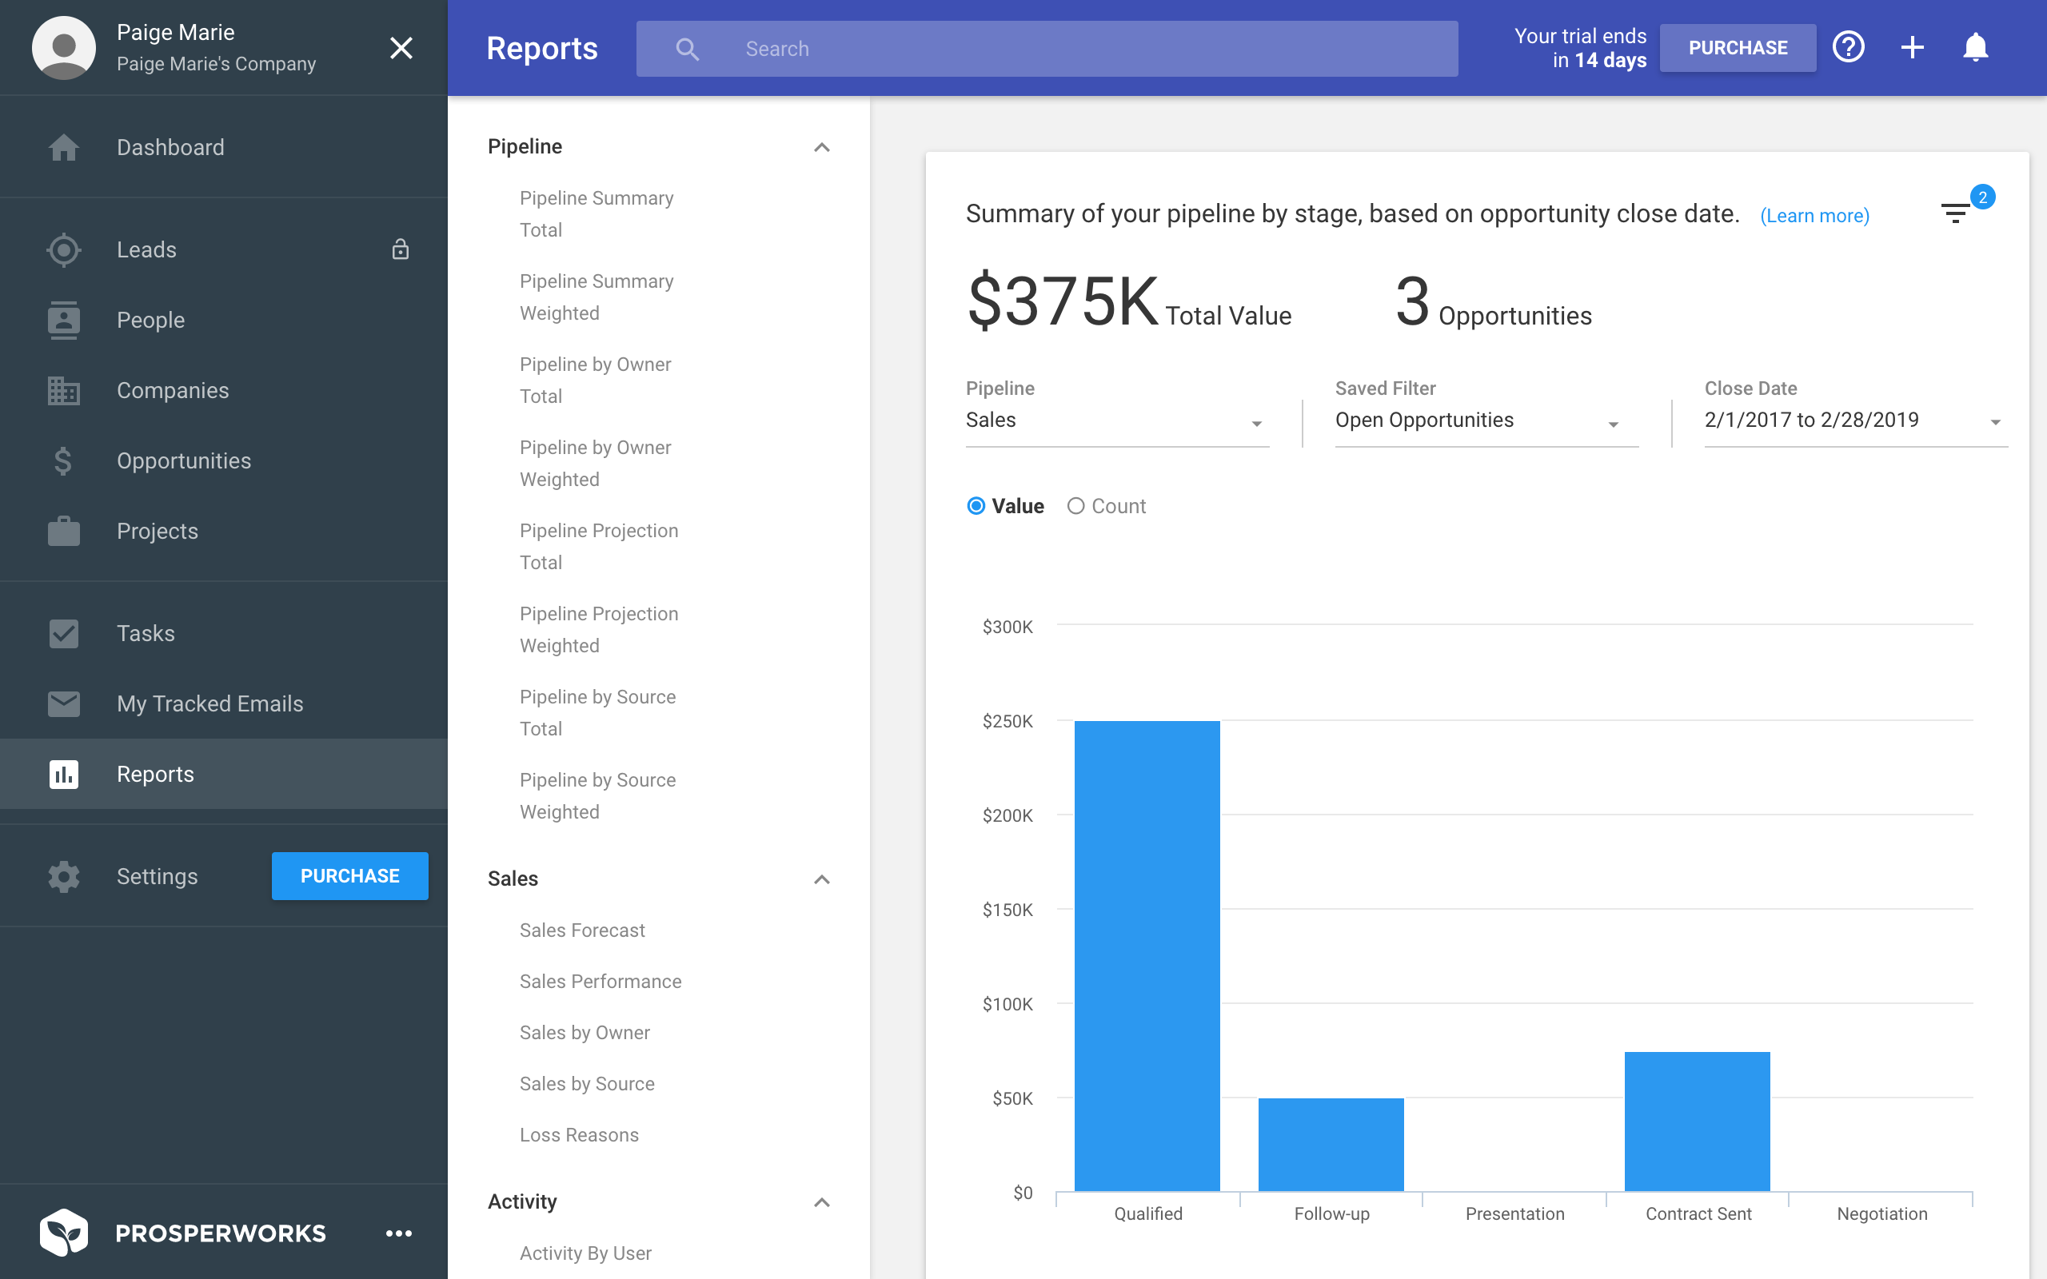The width and height of the screenshot is (2047, 1279).
Task: Open the Saved Filter dropdown
Action: tap(1486, 420)
